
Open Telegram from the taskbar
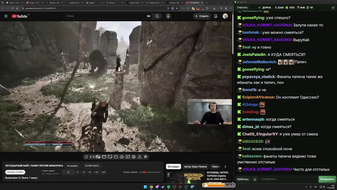click(192, 187)
